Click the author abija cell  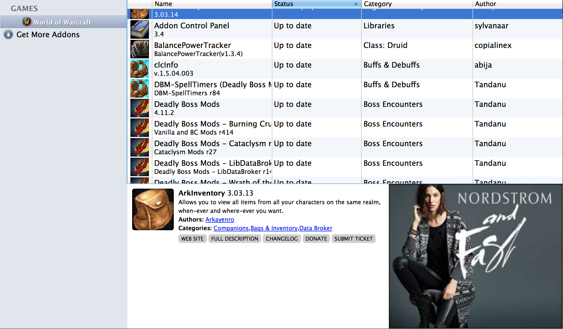click(x=483, y=65)
